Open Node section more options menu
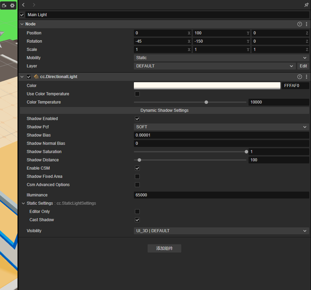This screenshot has height=290, width=311. [307, 24]
